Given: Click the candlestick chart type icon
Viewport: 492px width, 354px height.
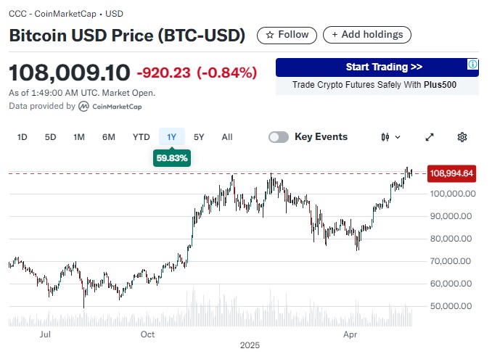Looking at the screenshot, I should tap(385, 137).
